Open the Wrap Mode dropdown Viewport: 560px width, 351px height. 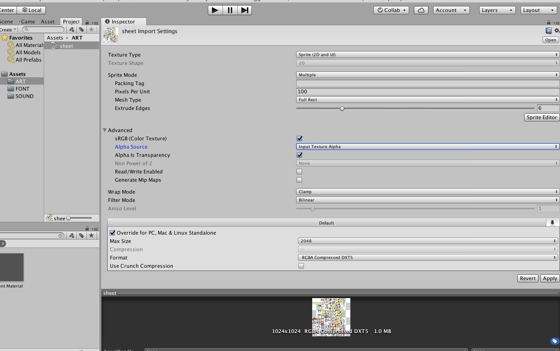(x=427, y=191)
